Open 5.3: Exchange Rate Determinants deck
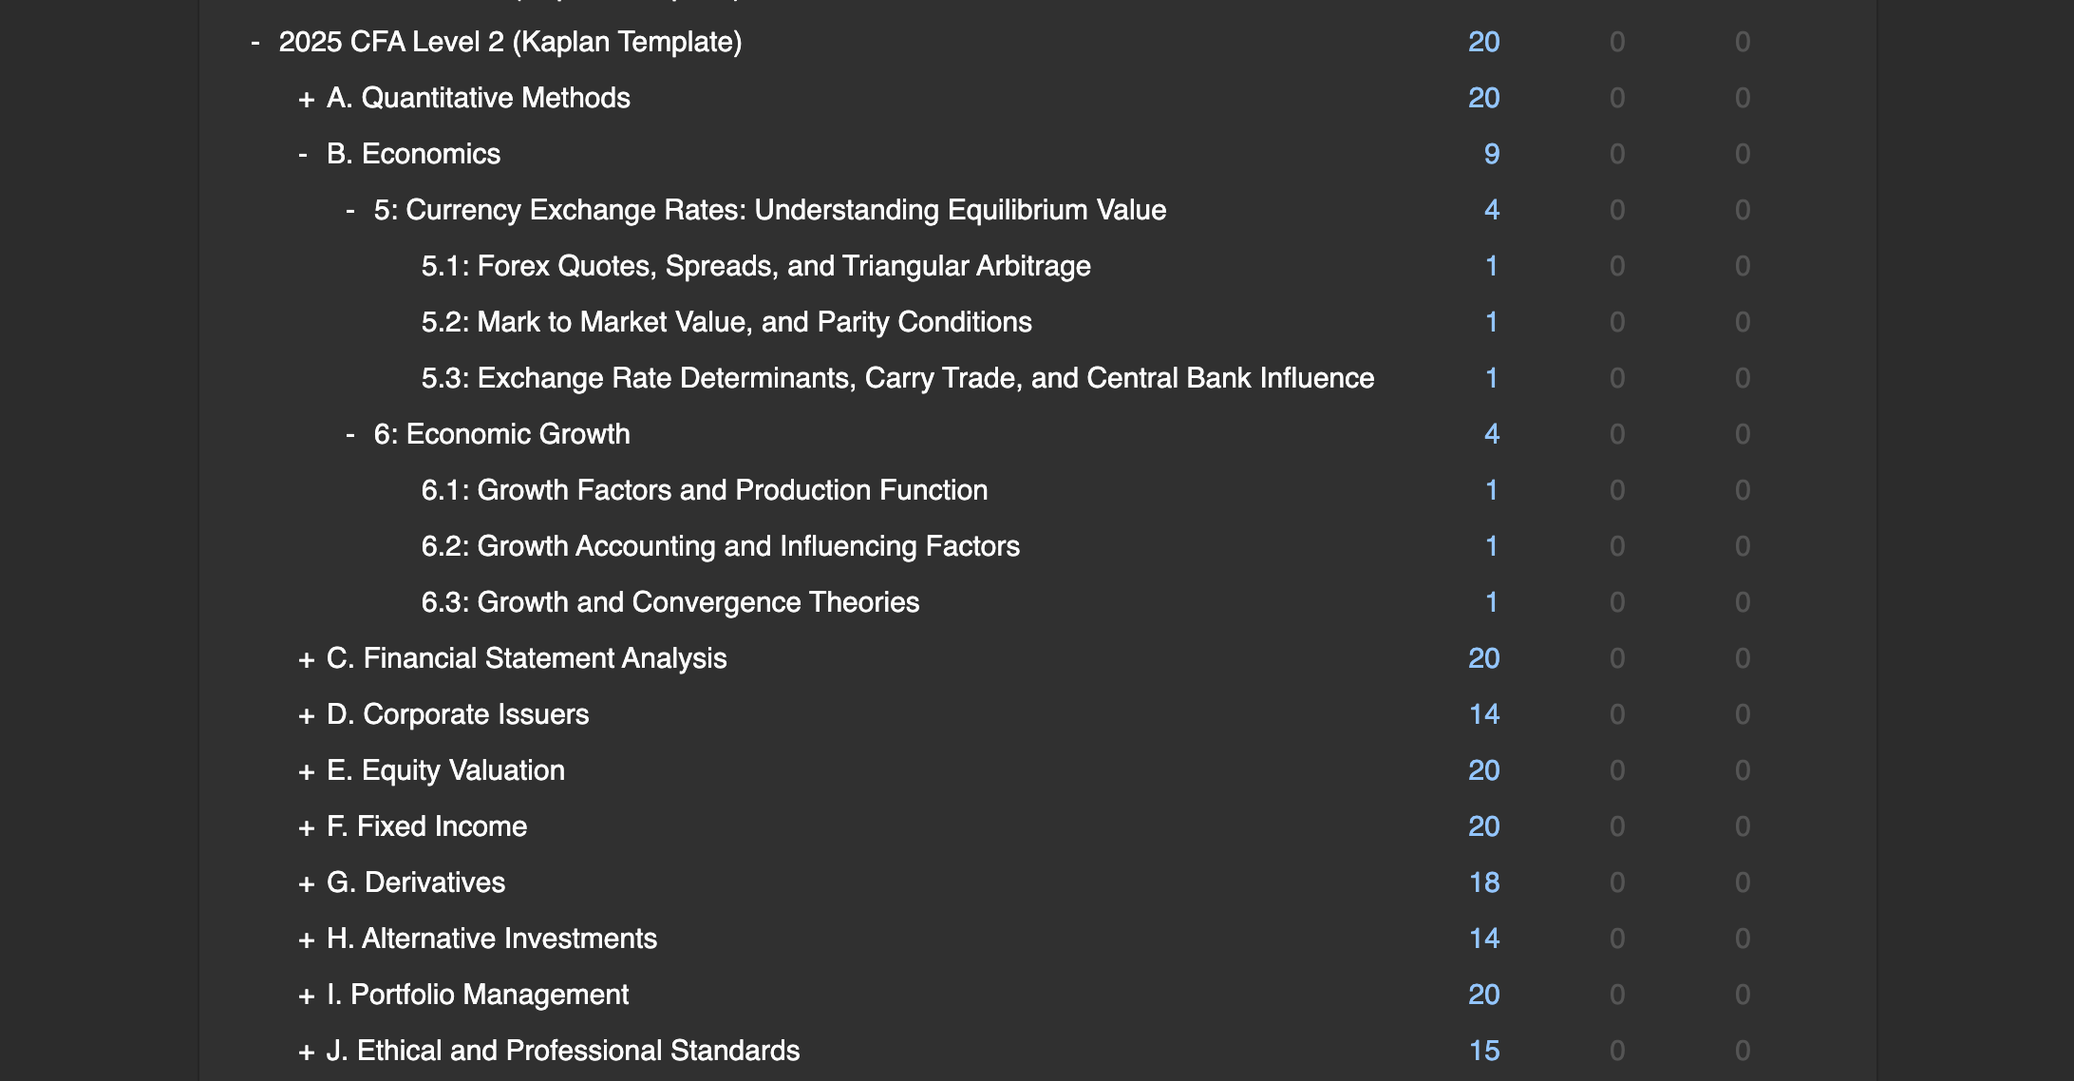This screenshot has height=1081, width=2074. (896, 378)
